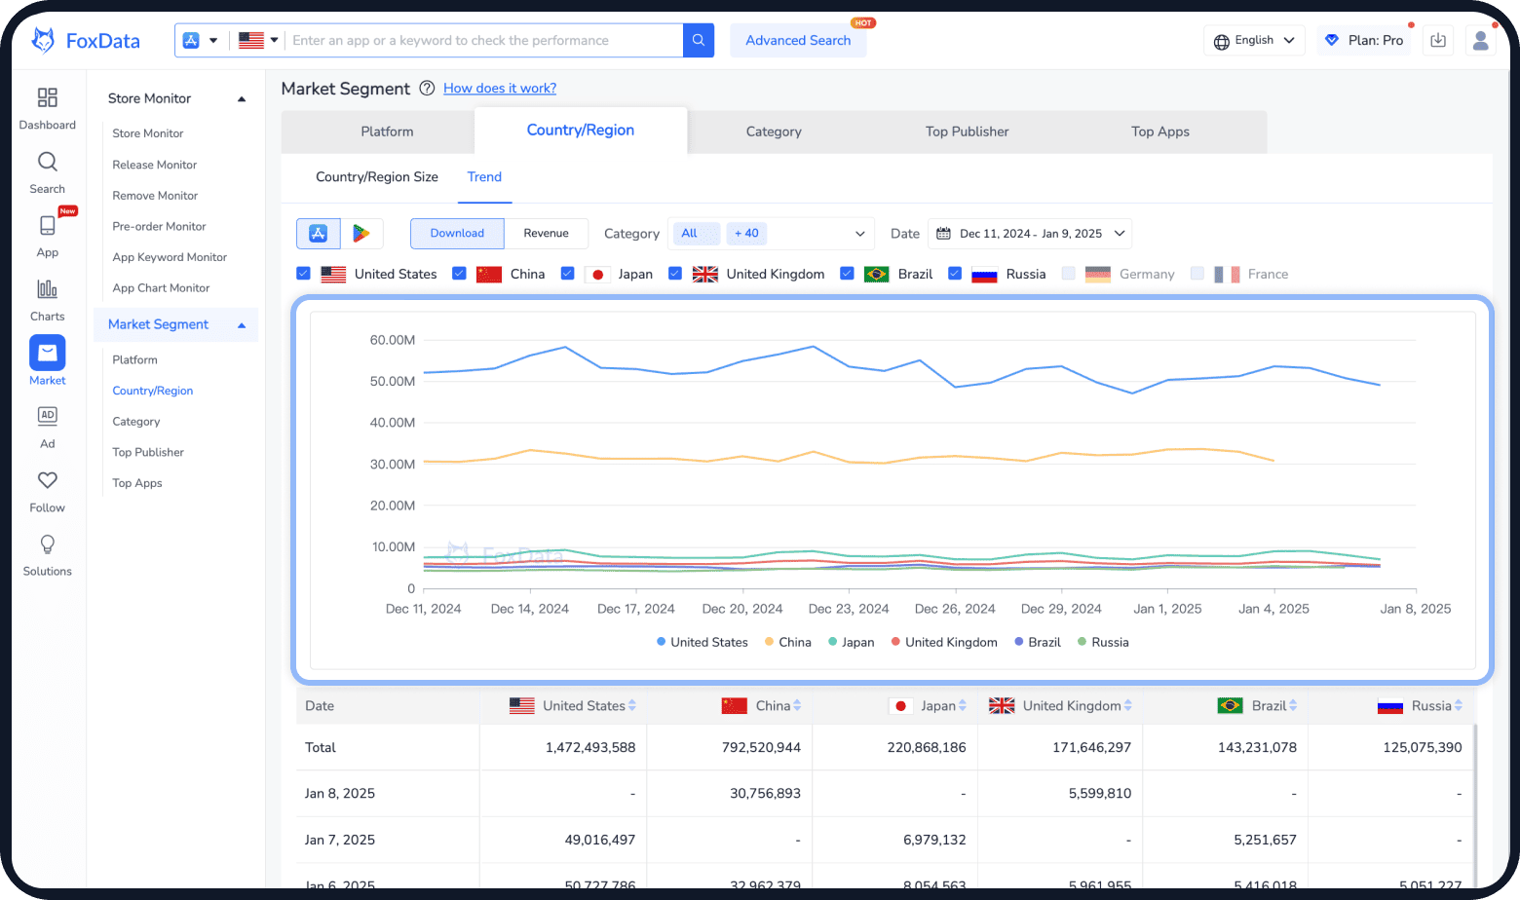Select the Download metric button

[457, 234]
